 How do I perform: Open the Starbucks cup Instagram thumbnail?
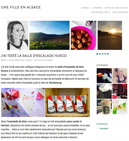point(104,107)
